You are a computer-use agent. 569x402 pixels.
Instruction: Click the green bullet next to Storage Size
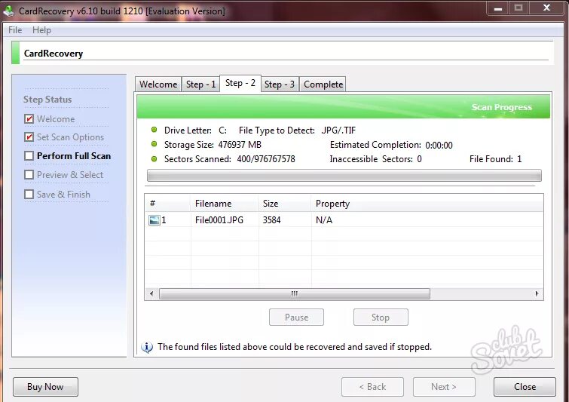(154, 144)
